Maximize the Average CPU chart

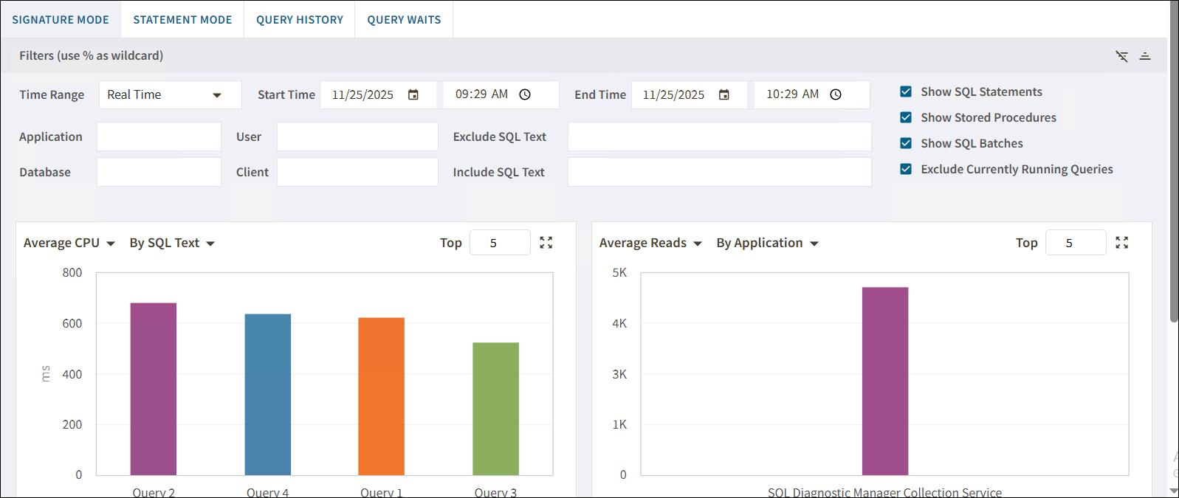pyautogui.click(x=546, y=243)
